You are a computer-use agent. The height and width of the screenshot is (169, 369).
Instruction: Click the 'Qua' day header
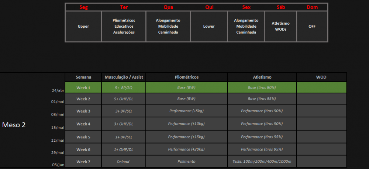(168, 7)
